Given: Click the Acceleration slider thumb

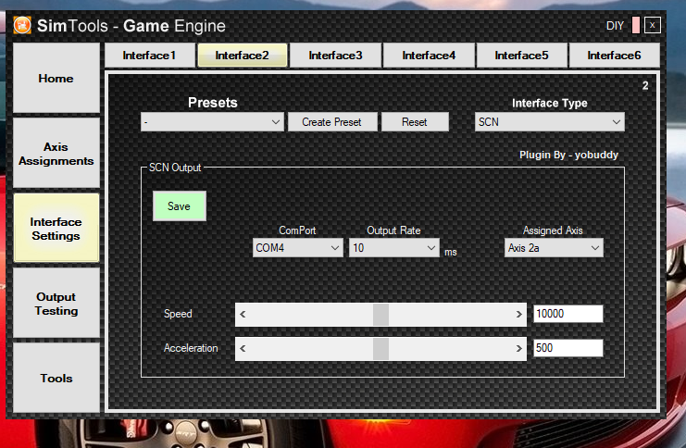Looking at the screenshot, I should [381, 349].
